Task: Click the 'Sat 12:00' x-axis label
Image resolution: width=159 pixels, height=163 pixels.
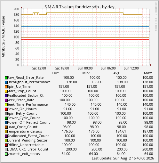Action: [x=39, y=68]
